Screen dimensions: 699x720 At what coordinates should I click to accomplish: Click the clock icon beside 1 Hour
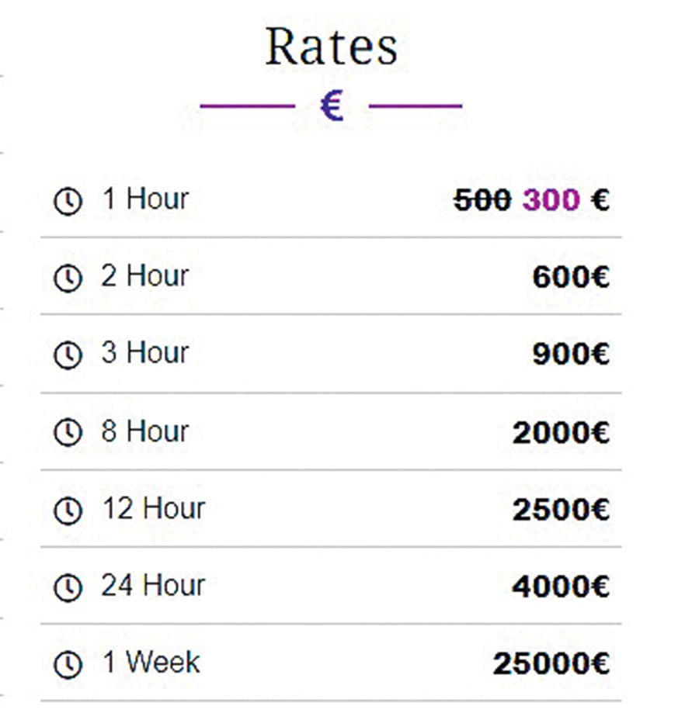point(68,202)
